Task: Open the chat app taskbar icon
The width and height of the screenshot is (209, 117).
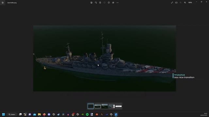Action: click(30, 114)
